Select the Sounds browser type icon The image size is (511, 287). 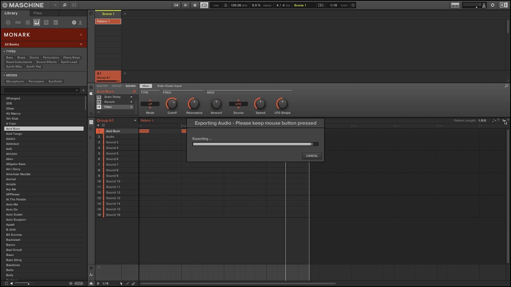(28, 23)
